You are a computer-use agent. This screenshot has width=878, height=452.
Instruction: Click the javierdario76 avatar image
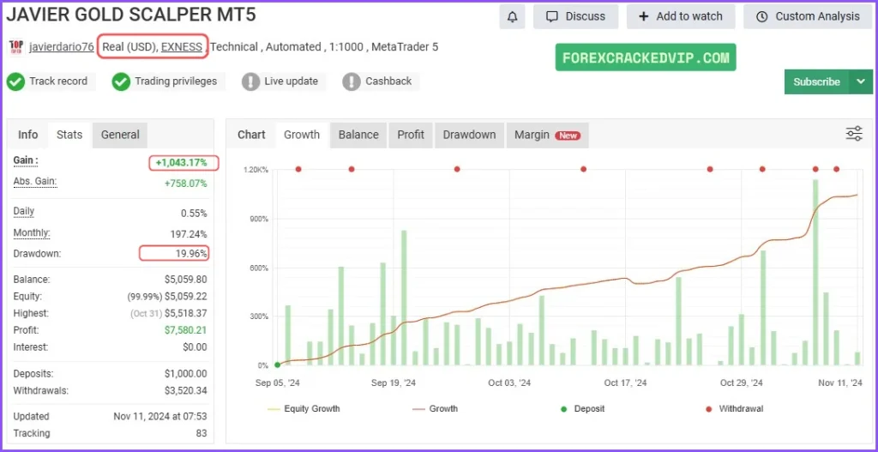16,46
